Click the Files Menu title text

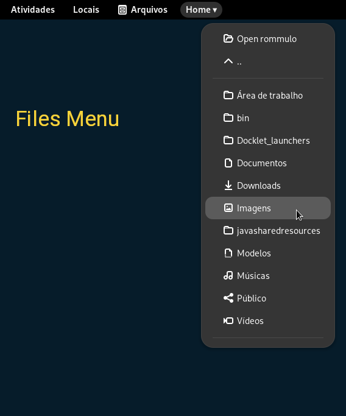point(68,119)
